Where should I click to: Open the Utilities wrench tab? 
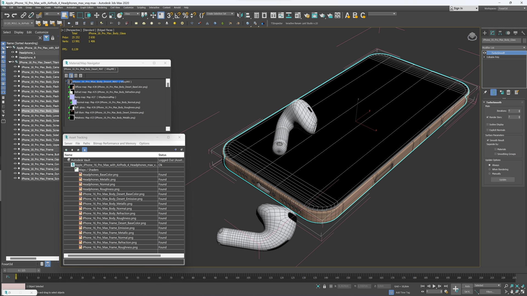point(523,33)
